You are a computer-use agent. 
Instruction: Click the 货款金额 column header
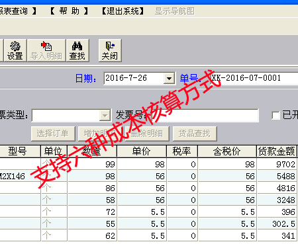(x=277, y=151)
